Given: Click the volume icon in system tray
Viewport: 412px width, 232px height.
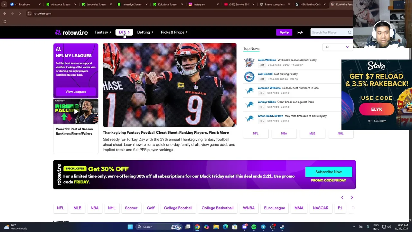Looking at the screenshot, I should tap(389, 227).
